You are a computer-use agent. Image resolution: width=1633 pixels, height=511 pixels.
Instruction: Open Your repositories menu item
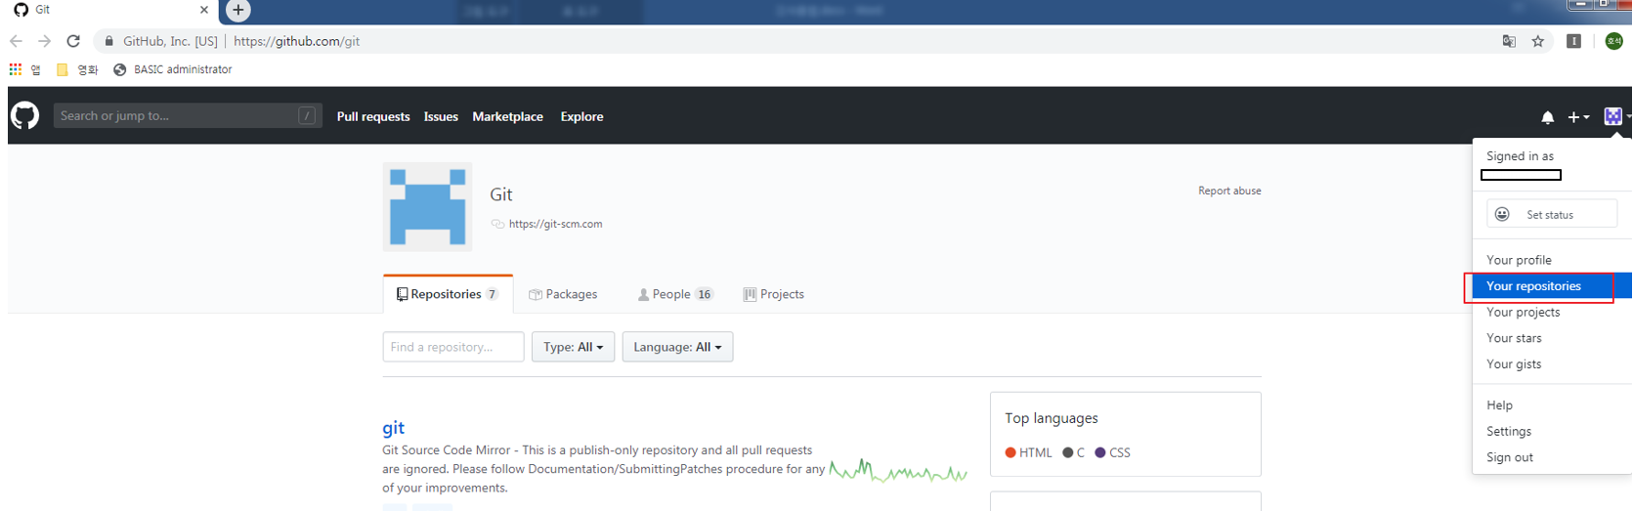point(1552,286)
